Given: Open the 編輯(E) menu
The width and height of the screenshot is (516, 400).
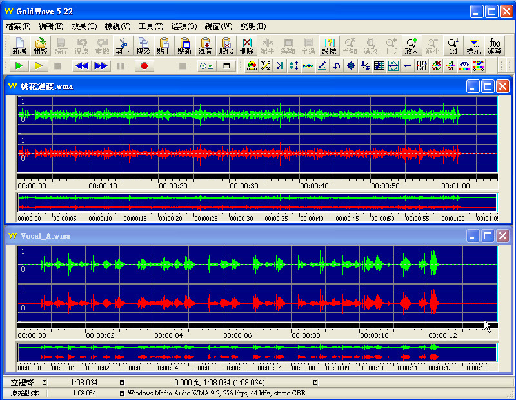Looking at the screenshot, I should click(x=51, y=26).
